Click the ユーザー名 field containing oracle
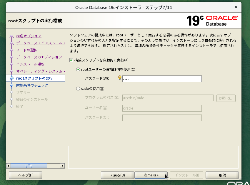The width and height of the screenshot is (250, 185). click(162, 108)
